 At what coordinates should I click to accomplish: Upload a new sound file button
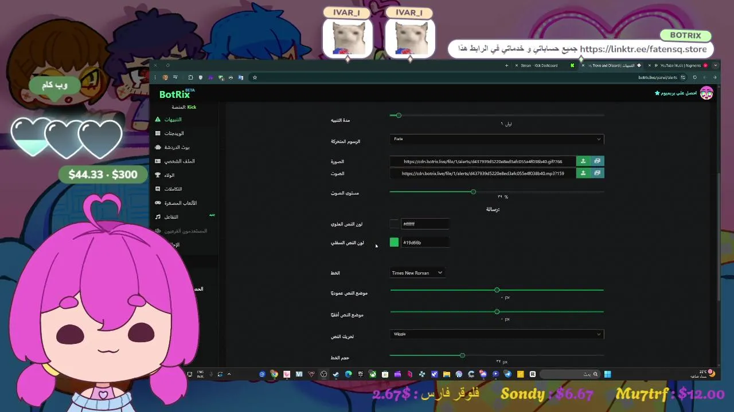point(583,173)
